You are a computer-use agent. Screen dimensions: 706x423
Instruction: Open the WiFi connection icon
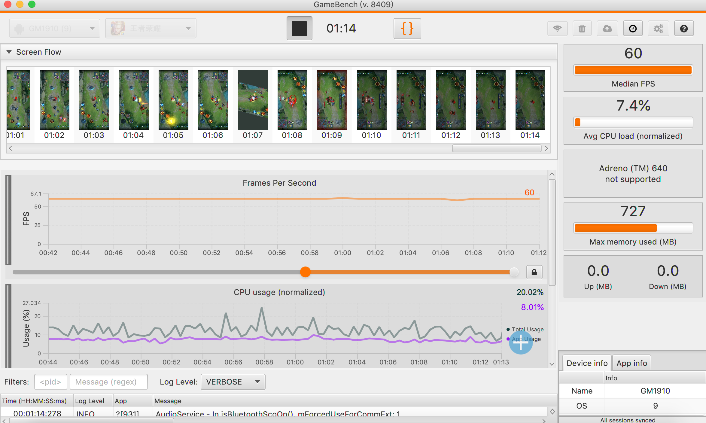pyautogui.click(x=557, y=29)
